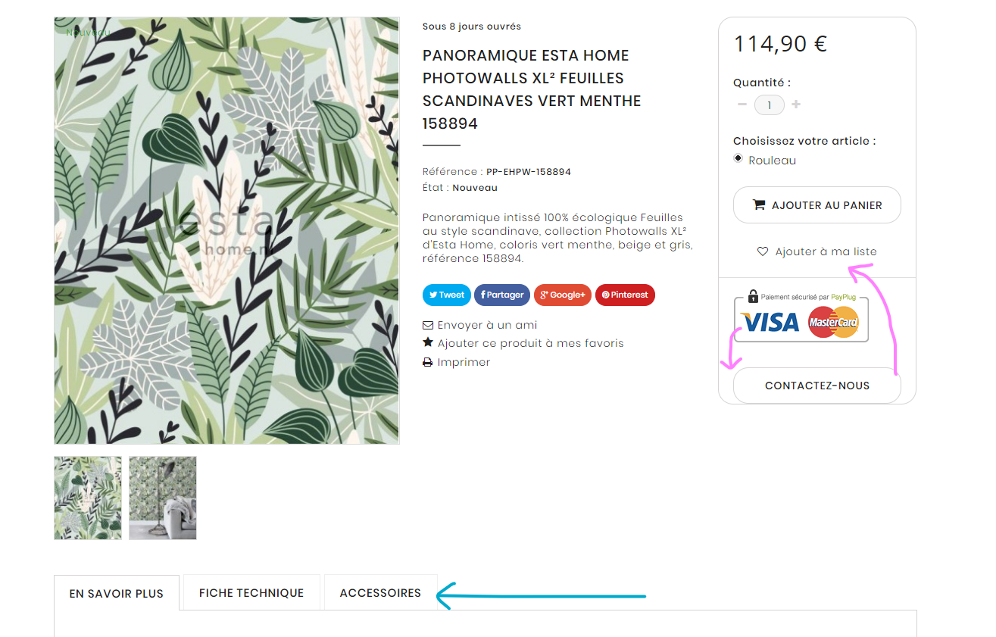View the room scene thumbnail
Viewport: 996px width, 637px height.
pyautogui.click(x=163, y=498)
